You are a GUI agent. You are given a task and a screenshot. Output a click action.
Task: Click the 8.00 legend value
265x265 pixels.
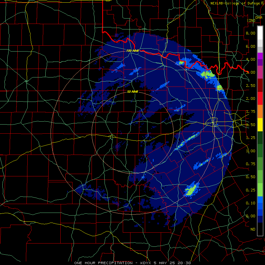(x=251, y=33)
